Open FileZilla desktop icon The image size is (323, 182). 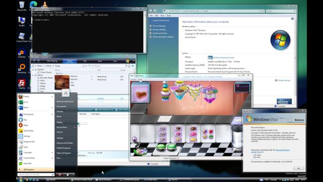point(22,84)
